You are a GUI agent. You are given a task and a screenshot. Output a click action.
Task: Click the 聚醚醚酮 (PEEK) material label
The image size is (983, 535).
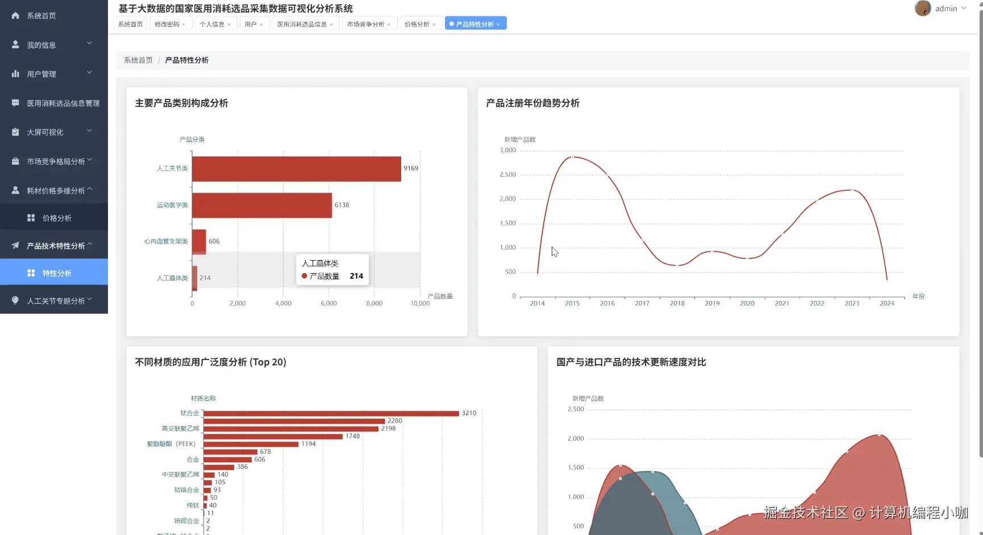pos(171,444)
